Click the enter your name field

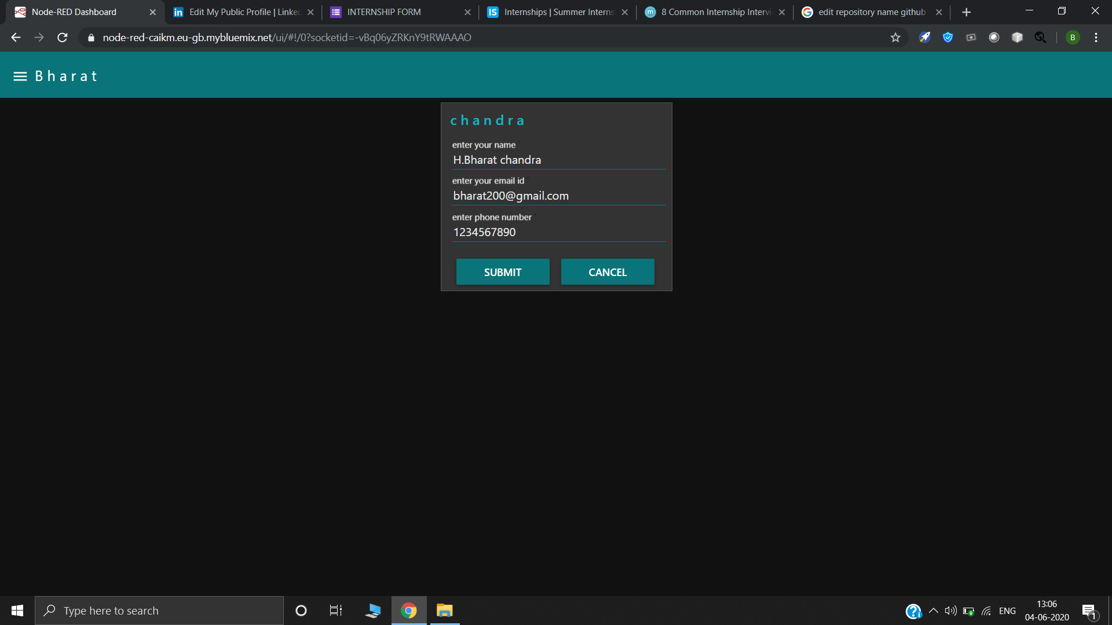[x=558, y=160]
